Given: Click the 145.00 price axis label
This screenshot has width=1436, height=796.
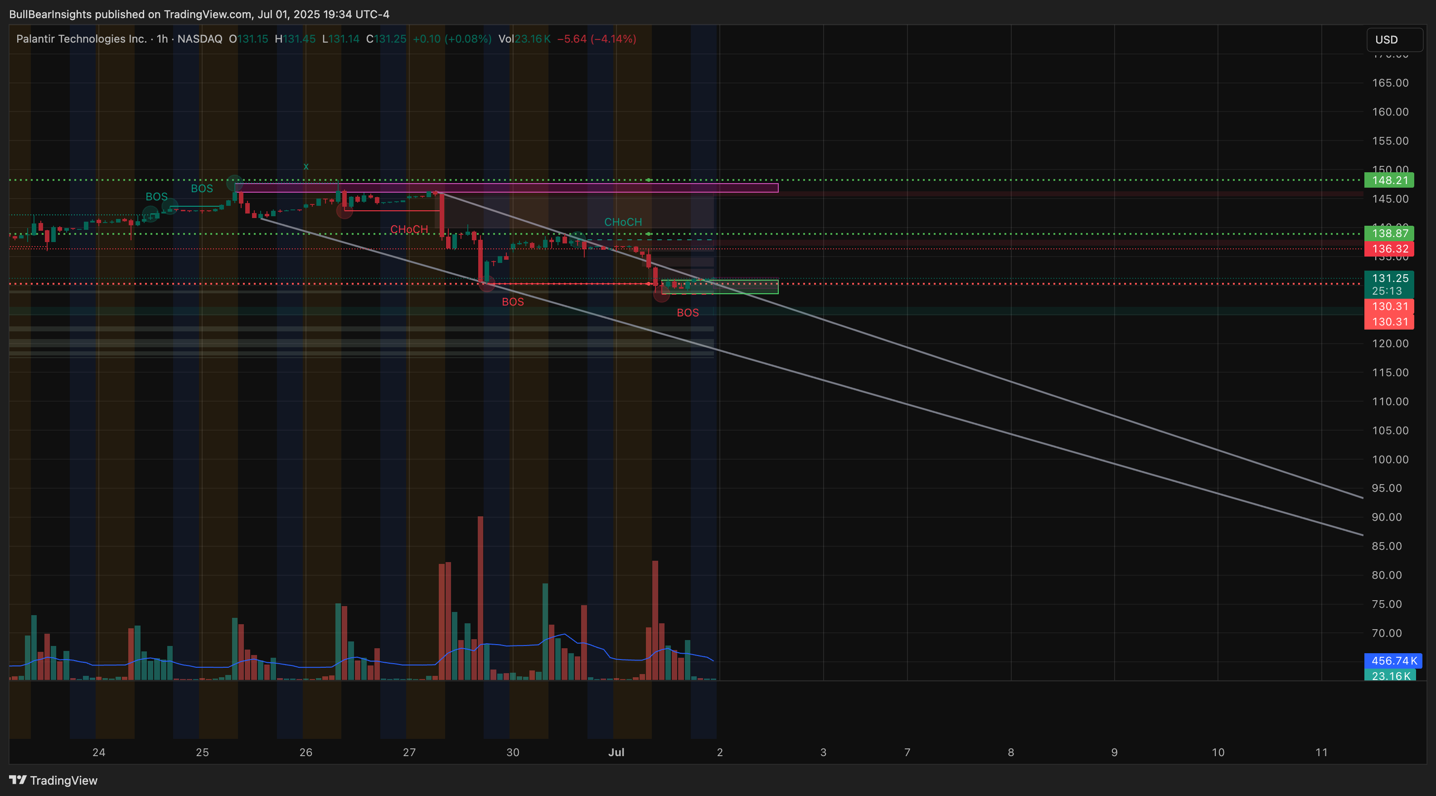Looking at the screenshot, I should click(x=1390, y=199).
